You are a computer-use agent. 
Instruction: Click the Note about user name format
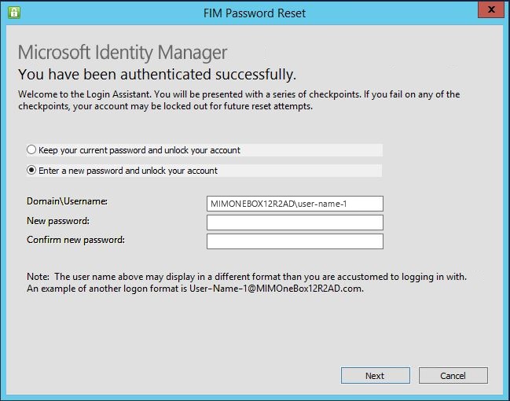251,277
